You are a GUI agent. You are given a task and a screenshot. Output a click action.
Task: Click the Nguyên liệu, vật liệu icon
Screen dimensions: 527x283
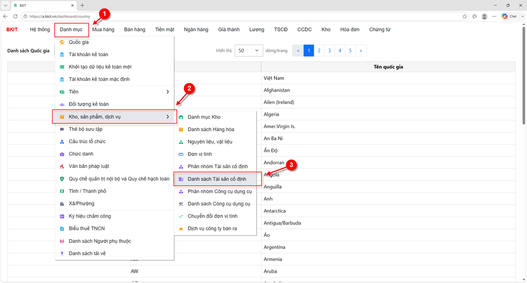click(181, 142)
